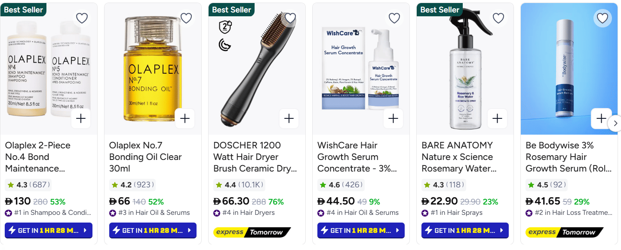Add WishCare Hair Growth Serum to cart
This screenshot has height=250, width=621.
point(393,118)
